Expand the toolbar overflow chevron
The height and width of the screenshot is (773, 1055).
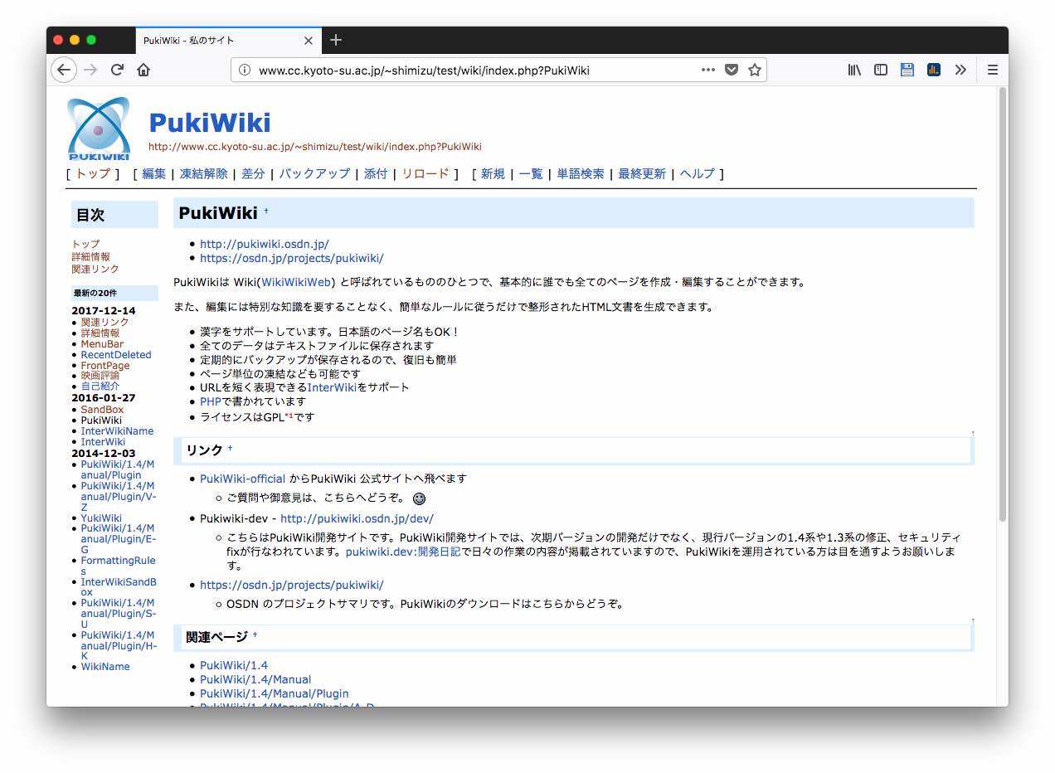(x=960, y=70)
